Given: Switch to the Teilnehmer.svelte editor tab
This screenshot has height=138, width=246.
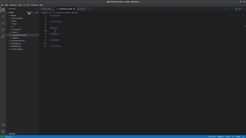Looking at the screenshot, I should [65, 9].
